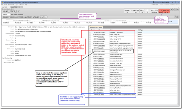Open the BOMENSF1 unit link

tap(102, 83)
